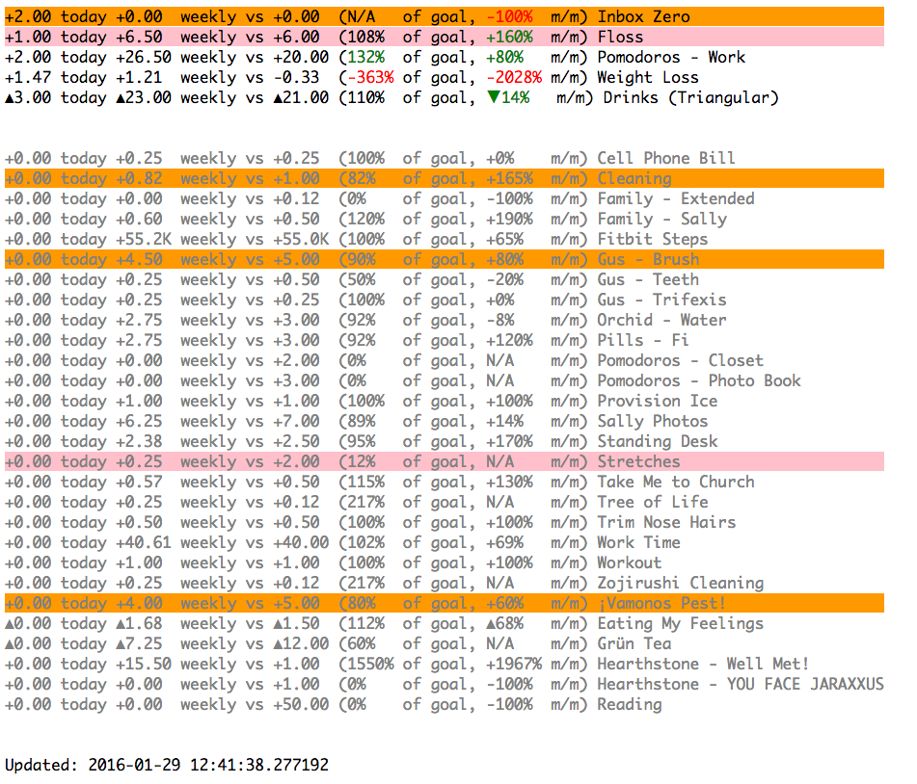Viewport: 917px width, 784px height.
Task: Select the Gus - Trifexis label
Action: click(661, 300)
